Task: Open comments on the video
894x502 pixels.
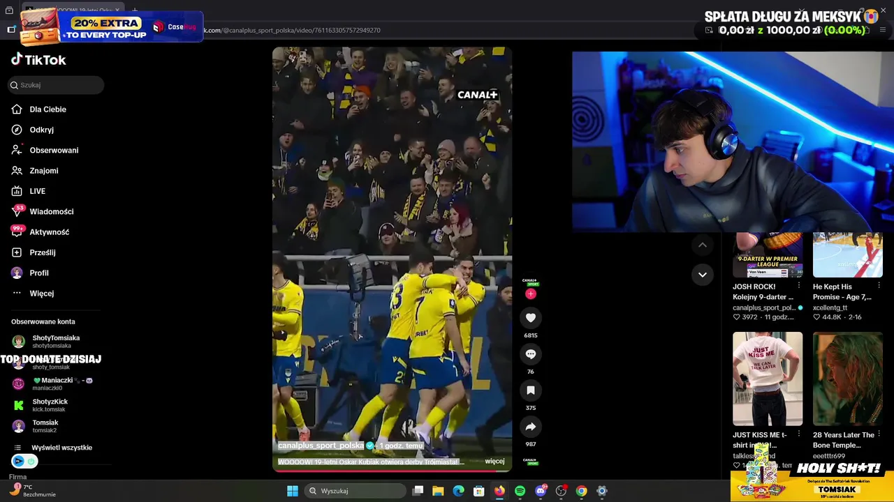Action: [x=531, y=354]
